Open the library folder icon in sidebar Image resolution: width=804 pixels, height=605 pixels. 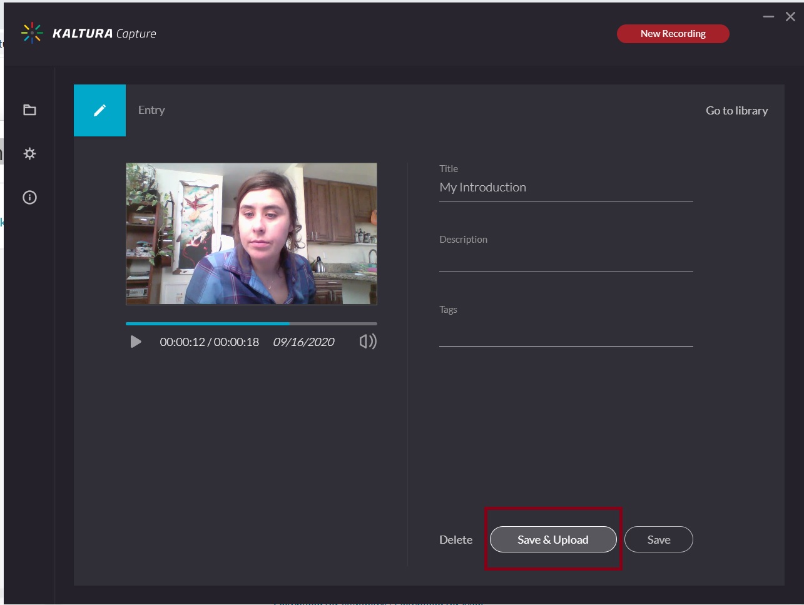click(x=29, y=110)
